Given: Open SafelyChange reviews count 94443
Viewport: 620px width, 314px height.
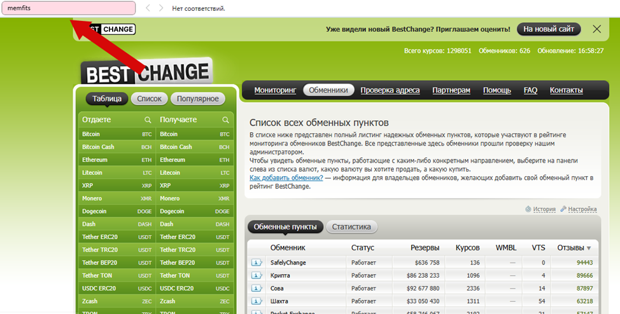Looking at the screenshot, I should (x=584, y=263).
